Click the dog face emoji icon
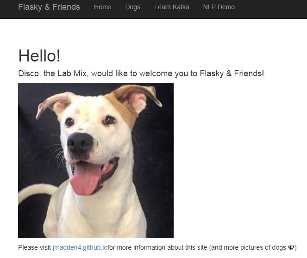This screenshot has height=258, width=307. [x=291, y=247]
